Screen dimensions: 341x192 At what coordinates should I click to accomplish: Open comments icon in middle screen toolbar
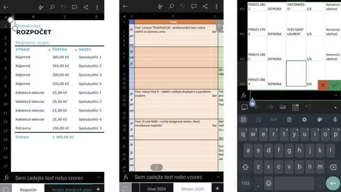(x=194, y=6)
